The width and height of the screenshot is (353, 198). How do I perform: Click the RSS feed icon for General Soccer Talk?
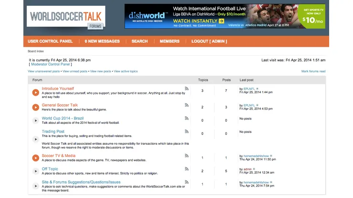click(x=187, y=105)
